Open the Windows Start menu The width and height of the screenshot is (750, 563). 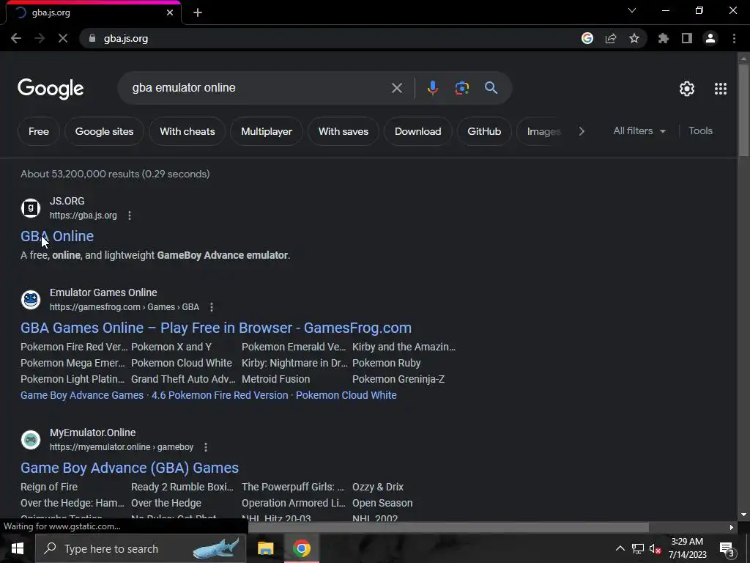click(x=18, y=548)
